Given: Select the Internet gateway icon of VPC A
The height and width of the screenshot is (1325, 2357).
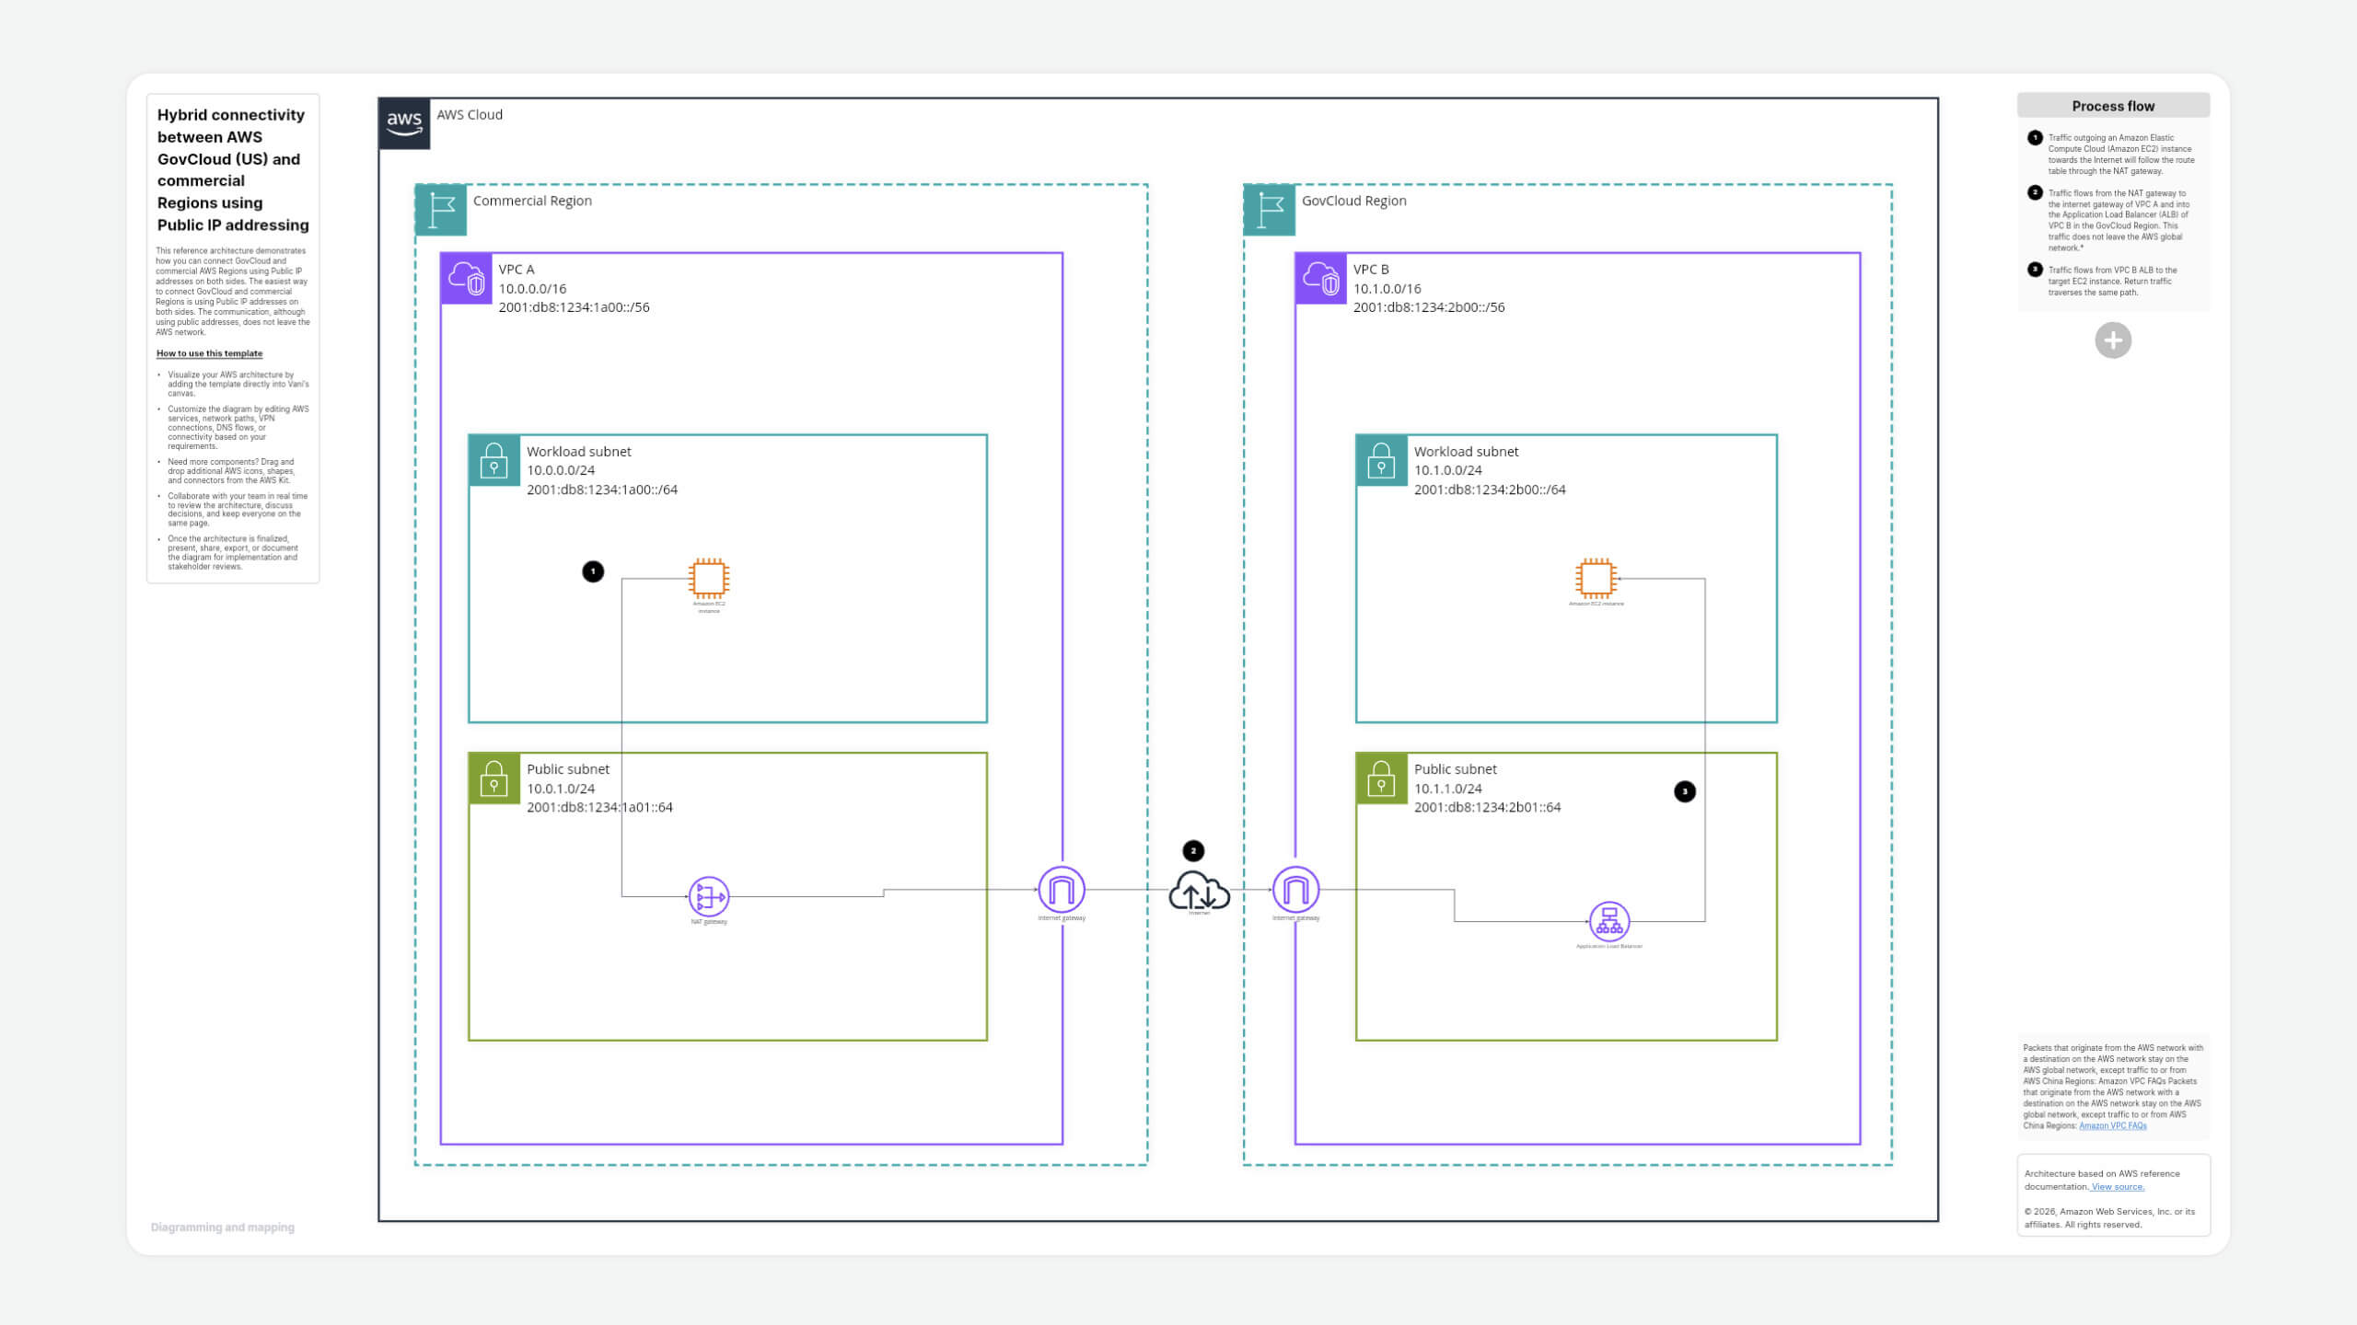Looking at the screenshot, I should point(1062,890).
